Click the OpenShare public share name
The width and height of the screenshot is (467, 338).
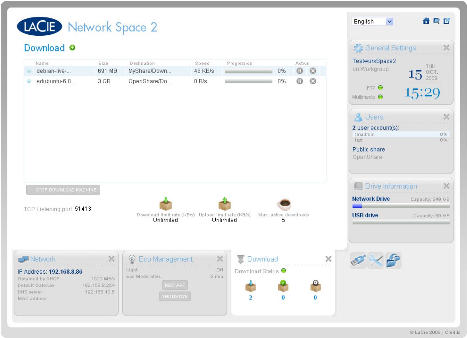(367, 157)
